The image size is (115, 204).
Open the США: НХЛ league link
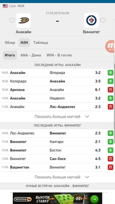click(17, 6)
